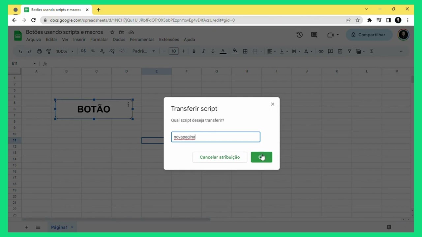Click the BOTÃO drawing button
Viewport: 422px width, 237px height.
[94, 109]
